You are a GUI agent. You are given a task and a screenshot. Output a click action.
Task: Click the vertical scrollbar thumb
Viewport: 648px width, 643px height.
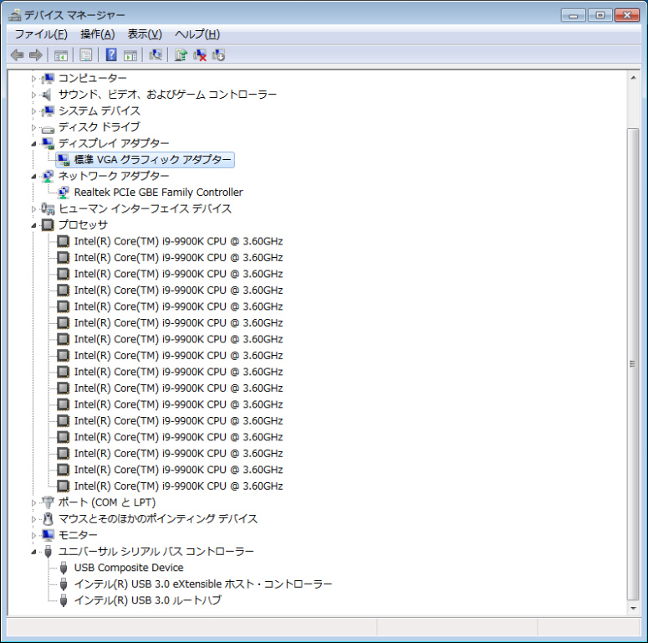pyautogui.click(x=633, y=364)
